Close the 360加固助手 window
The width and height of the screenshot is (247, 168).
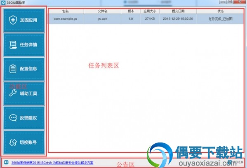pos(240,2)
